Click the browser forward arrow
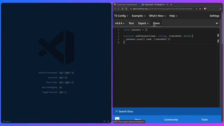Image resolution: width=224 pixels, height=126 pixels. point(119,9)
